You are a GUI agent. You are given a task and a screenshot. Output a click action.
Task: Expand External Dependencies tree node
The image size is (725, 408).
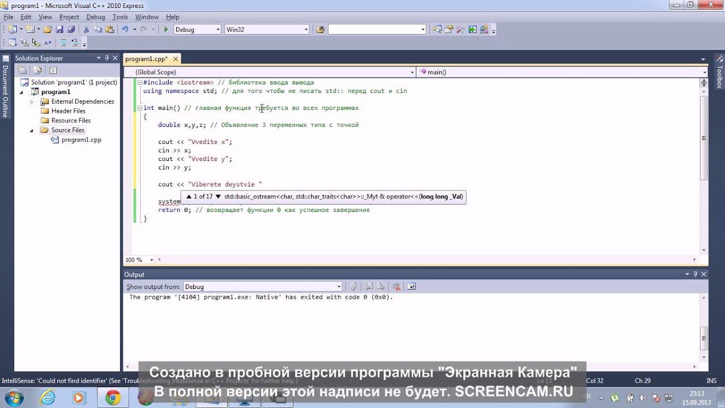point(32,102)
